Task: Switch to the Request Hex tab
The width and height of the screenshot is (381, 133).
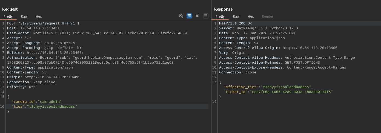Action: coord(39,17)
